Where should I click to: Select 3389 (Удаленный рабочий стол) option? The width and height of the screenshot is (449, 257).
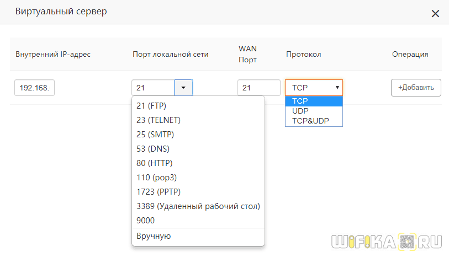tap(198, 206)
